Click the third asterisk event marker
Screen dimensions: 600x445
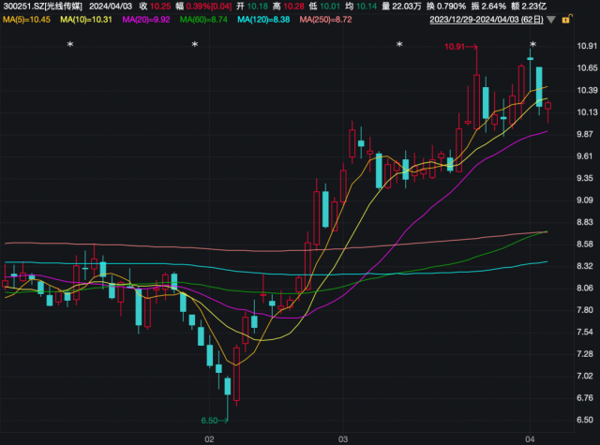point(399,45)
